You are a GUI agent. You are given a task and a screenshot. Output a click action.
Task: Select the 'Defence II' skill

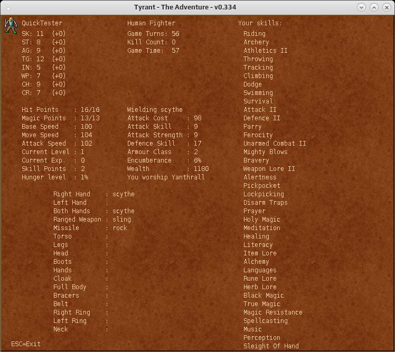click(262, 118)
